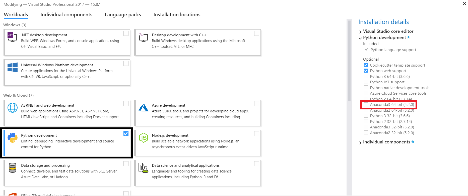The height and width of the screenshot is (196, 468).
Task: Click the workloads list vertical scrollbar
Action: (x=349, y=60)
